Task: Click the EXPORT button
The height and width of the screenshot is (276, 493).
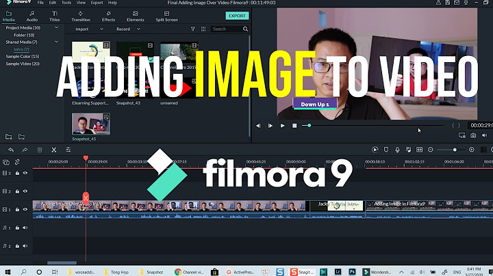Action: [237, 16]
